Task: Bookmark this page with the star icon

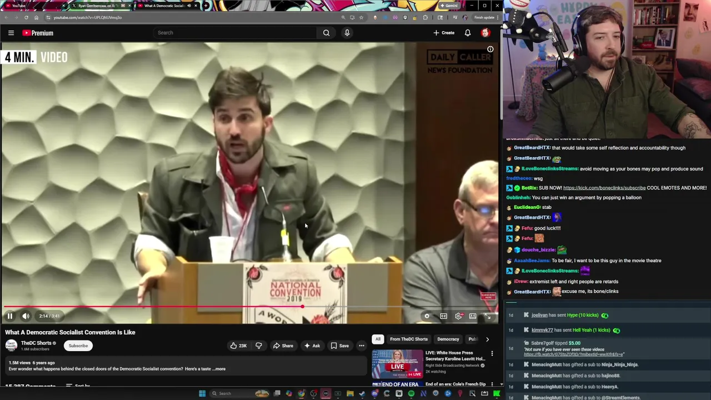Action: tap(361, 17)
